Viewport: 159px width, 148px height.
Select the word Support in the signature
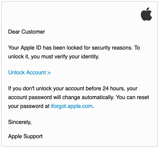33,136
